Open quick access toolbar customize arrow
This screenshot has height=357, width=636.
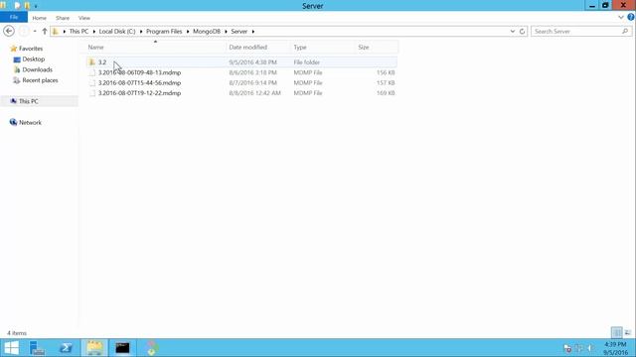(x=36, y=6)
